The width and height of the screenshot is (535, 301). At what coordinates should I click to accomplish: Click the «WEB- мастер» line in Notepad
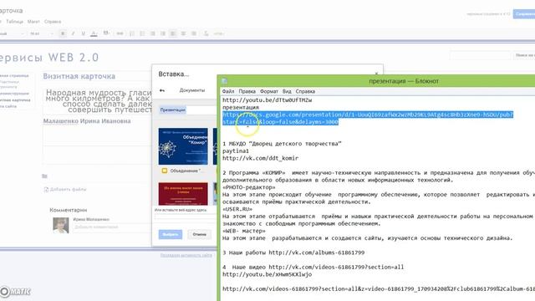coord(244,231)
